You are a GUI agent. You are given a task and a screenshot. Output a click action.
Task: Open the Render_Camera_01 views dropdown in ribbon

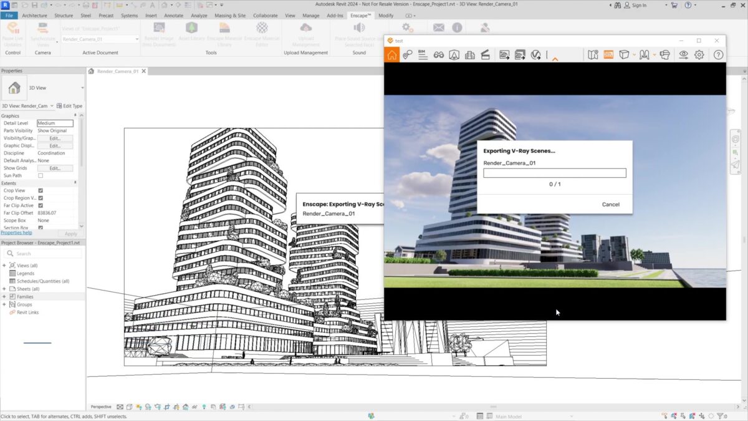click(100, 39)
